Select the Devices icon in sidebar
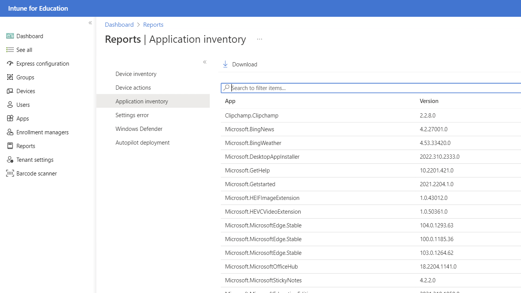The image size is (521, 293). coord(10,91)
